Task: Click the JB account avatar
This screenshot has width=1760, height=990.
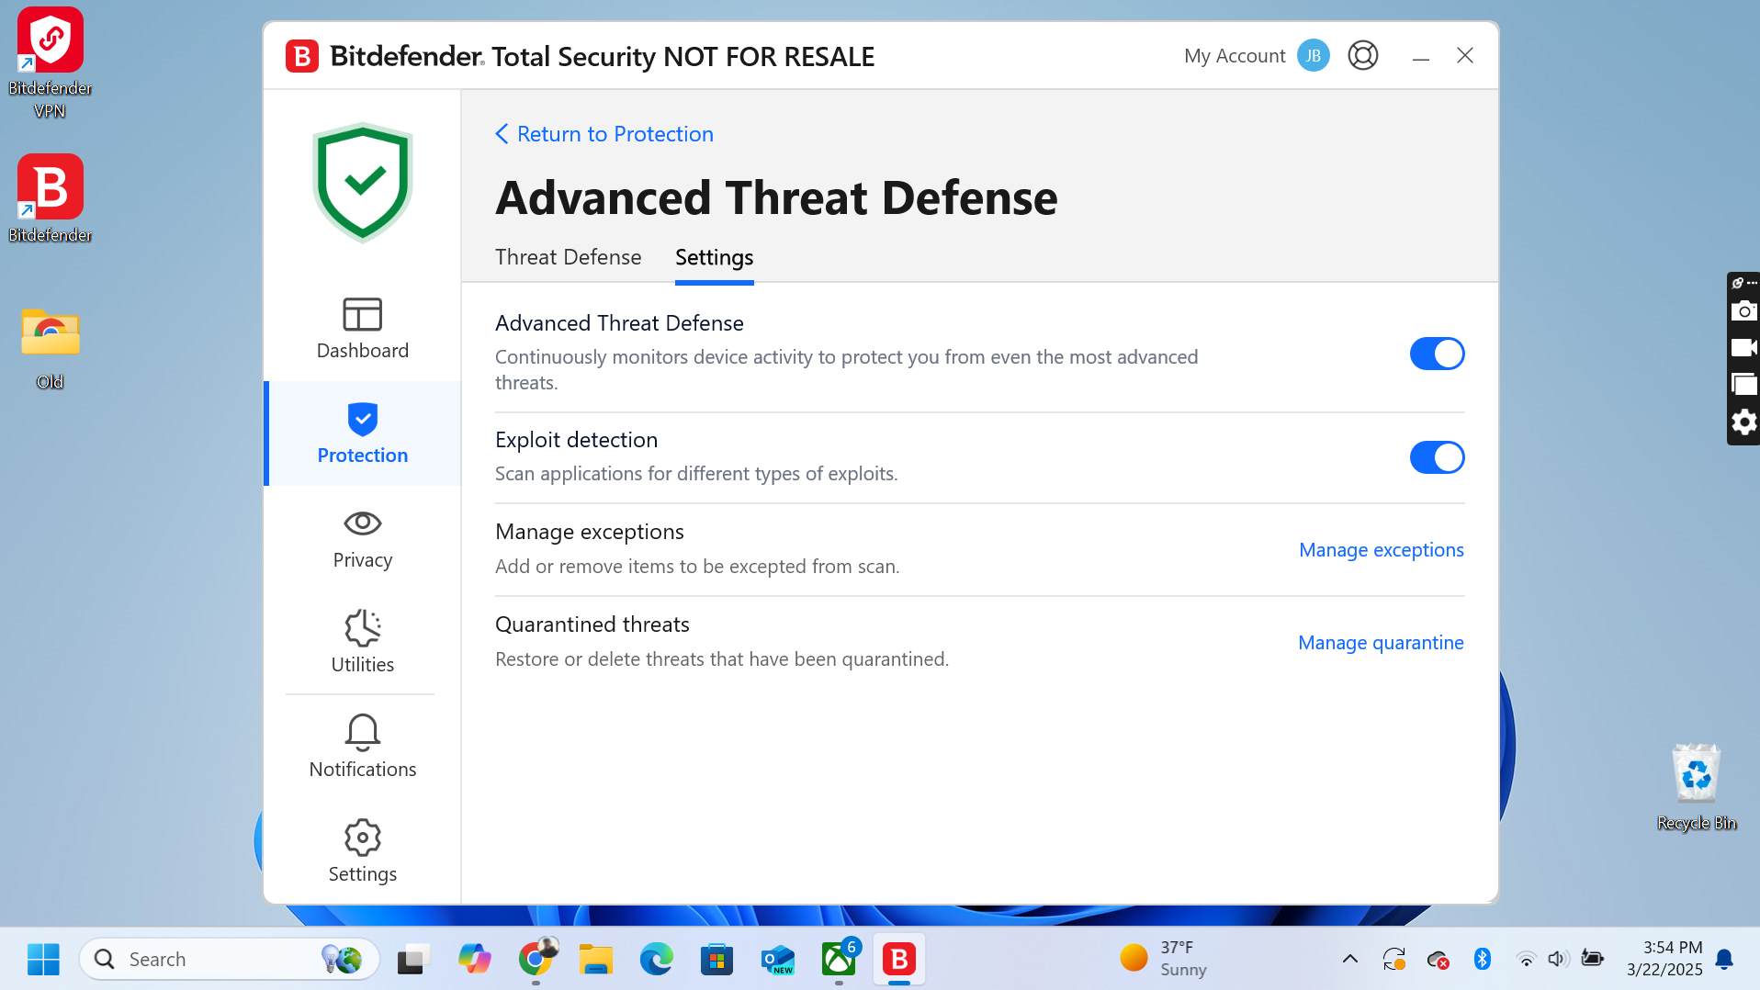Action: [x=1314, y=56]
